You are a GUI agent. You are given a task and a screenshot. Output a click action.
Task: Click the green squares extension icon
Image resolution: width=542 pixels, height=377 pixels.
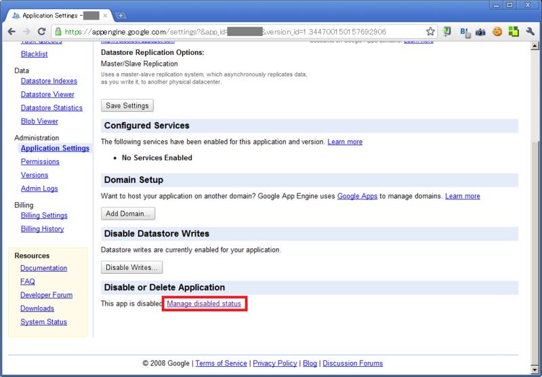[514, 31]
